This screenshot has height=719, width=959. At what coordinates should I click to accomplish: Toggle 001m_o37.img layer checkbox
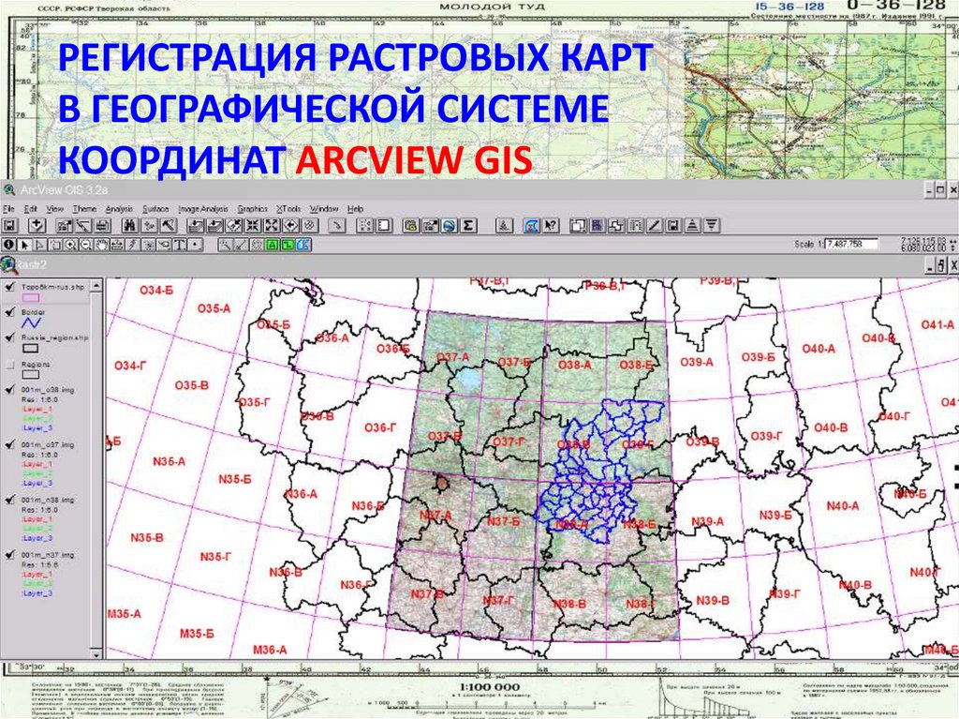(9, 444)
